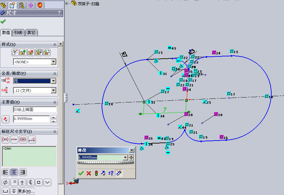The width and height of the screenshot is (284, 195).
Task: Open the ConfigurationManager tab icon
Action: pyautogui.click(x=22, y=5)
